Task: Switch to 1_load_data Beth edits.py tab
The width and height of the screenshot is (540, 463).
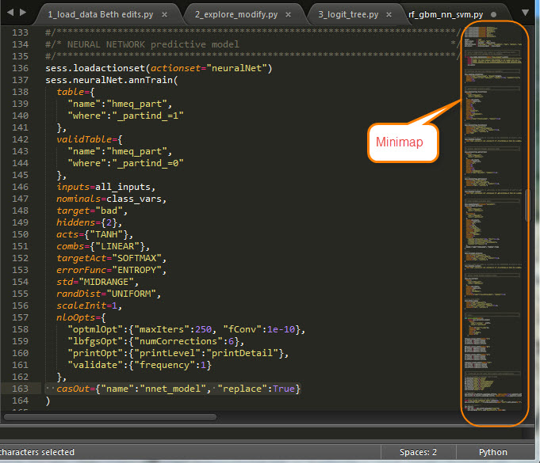Action: tap(98, 14)
